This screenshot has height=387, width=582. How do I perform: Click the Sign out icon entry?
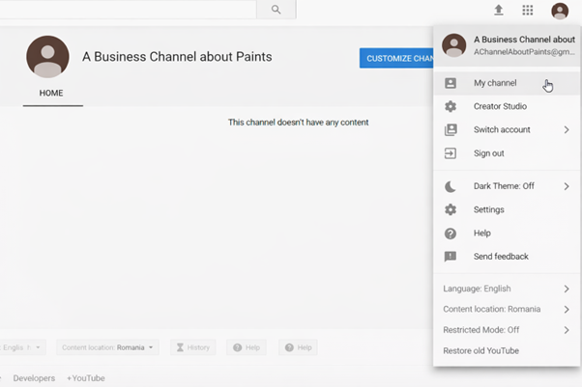coord(451,153)
